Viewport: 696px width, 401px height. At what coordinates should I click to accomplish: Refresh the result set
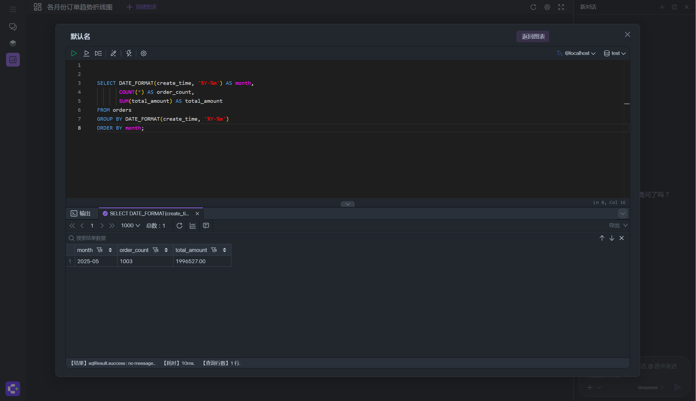coord(180,226)
